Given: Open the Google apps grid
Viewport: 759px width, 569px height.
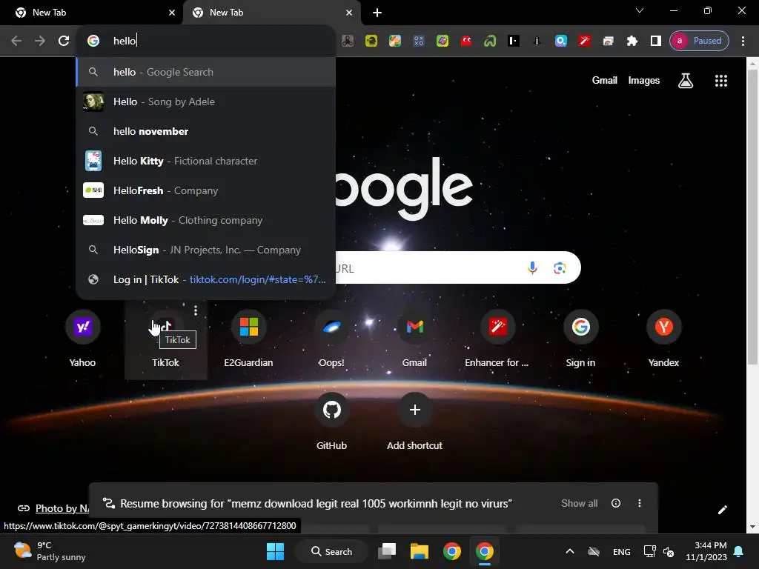Looking at the screenshot, I should (x=721, y=81).
